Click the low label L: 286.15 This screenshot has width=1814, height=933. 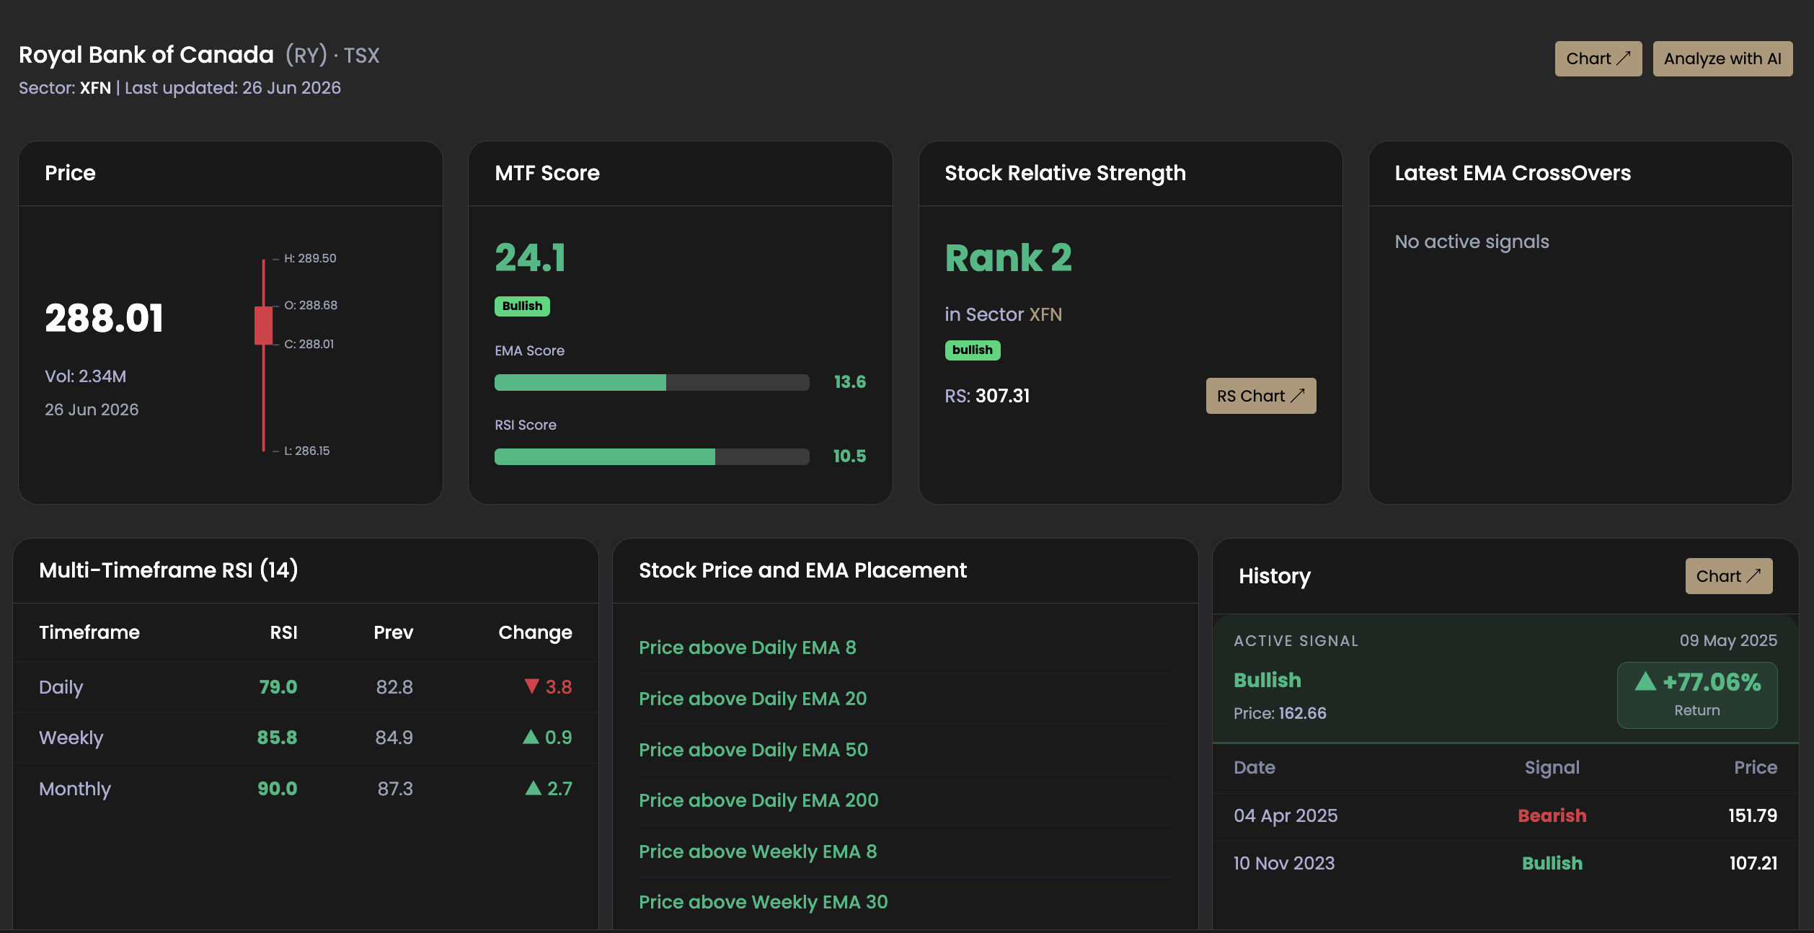tap(306, 451)
